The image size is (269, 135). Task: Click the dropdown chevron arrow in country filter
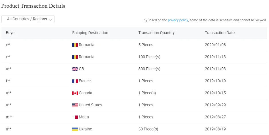coord(51,19)
